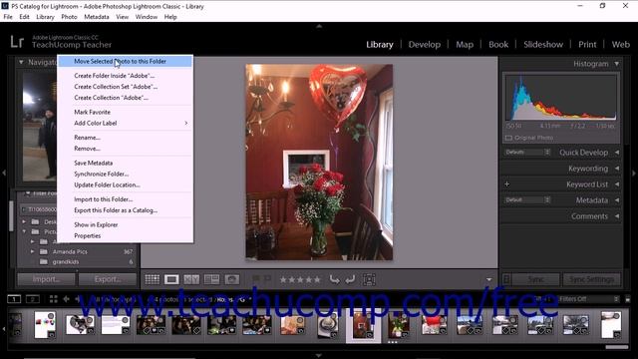Click the Lr identity plate logo

point(17,42)
